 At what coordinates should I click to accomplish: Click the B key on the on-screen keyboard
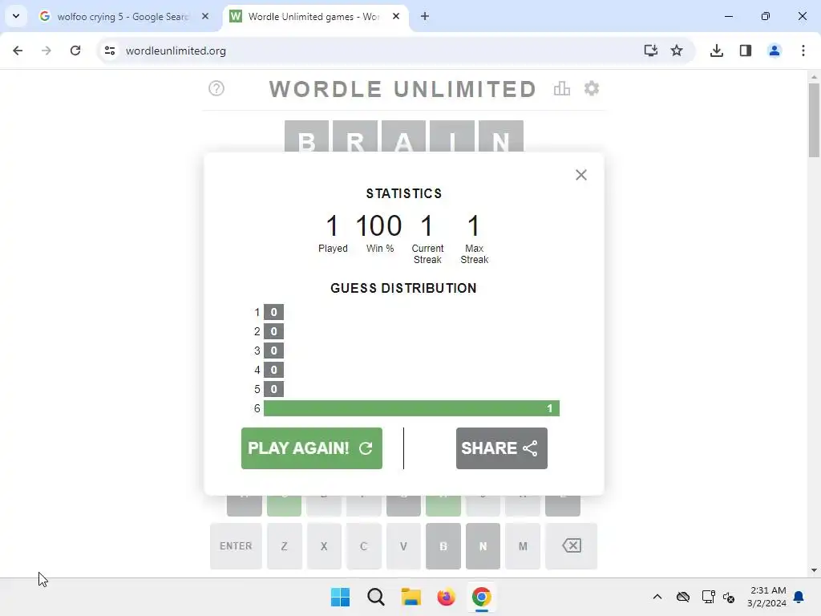[x=443, y=545]
